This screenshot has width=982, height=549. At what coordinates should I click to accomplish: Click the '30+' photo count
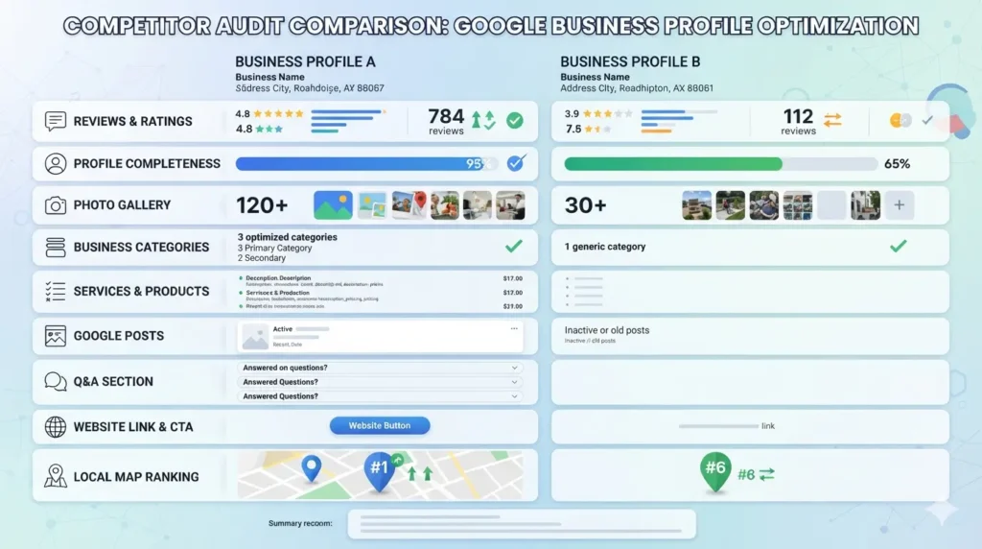[586, 205]
